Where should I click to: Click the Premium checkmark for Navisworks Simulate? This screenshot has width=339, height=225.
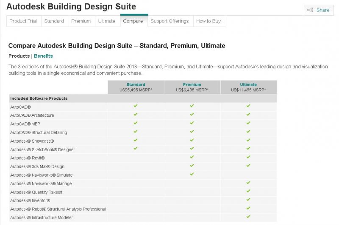pos(192,174)
